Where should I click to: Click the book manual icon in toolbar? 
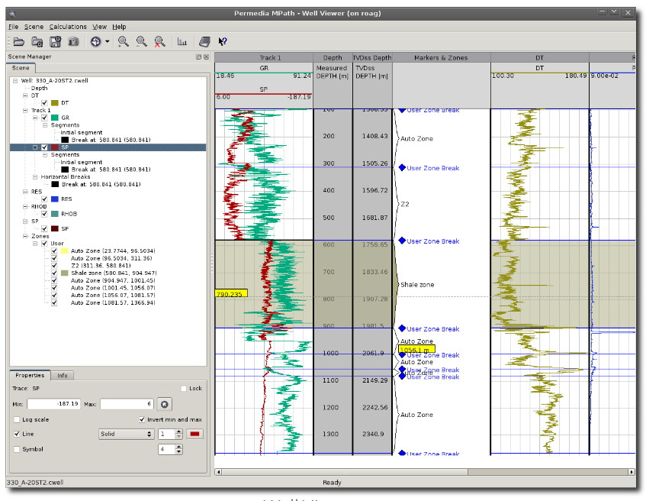204,42
